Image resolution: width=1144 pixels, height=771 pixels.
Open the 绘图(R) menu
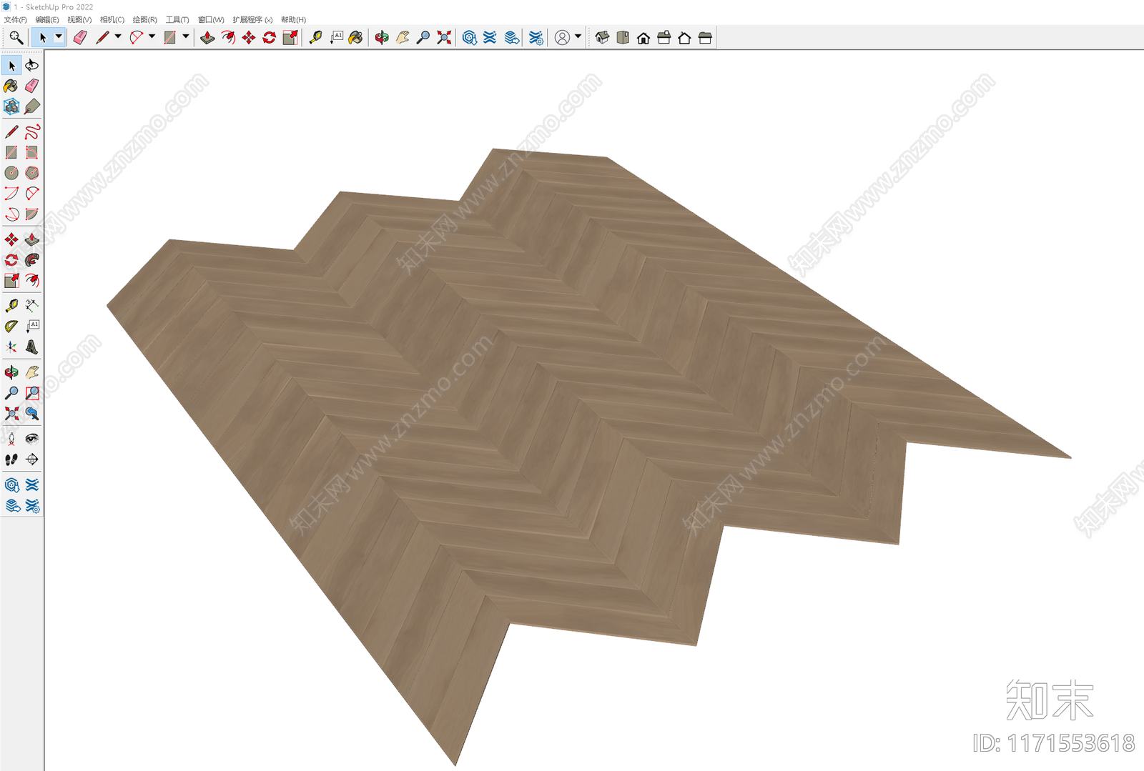tap(145, 19)
